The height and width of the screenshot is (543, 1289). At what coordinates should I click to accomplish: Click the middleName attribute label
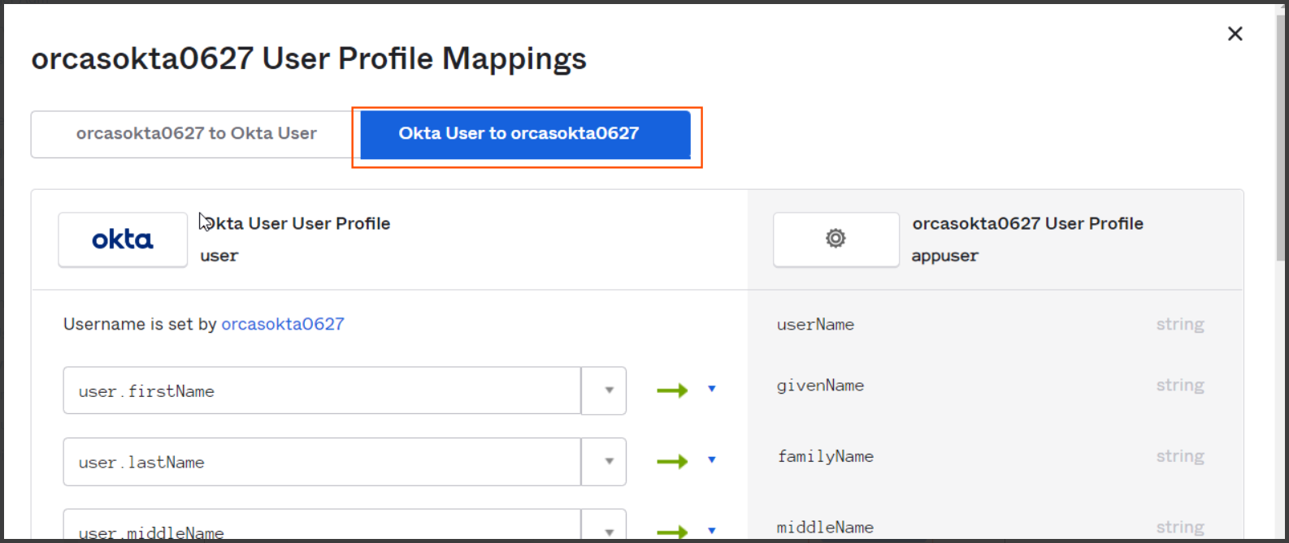tap(825, 528)
